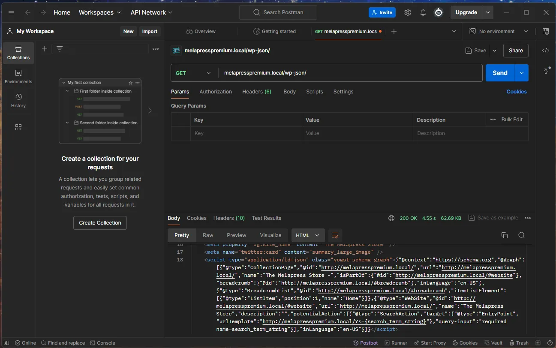This screenshot has width=556, height=348.
Task: Open the Body request tab
Action: point(290,92)
